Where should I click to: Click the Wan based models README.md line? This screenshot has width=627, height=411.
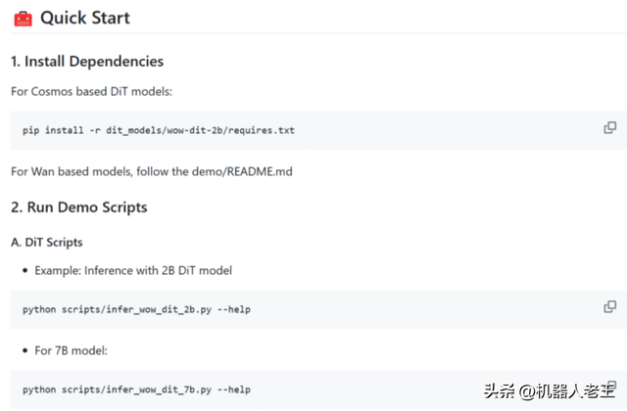[x=152, y=172]
